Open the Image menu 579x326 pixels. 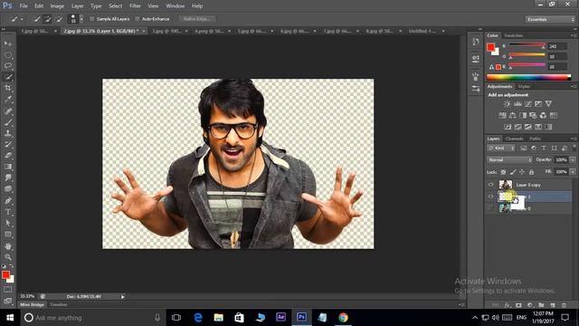click(x=57, y=6)
